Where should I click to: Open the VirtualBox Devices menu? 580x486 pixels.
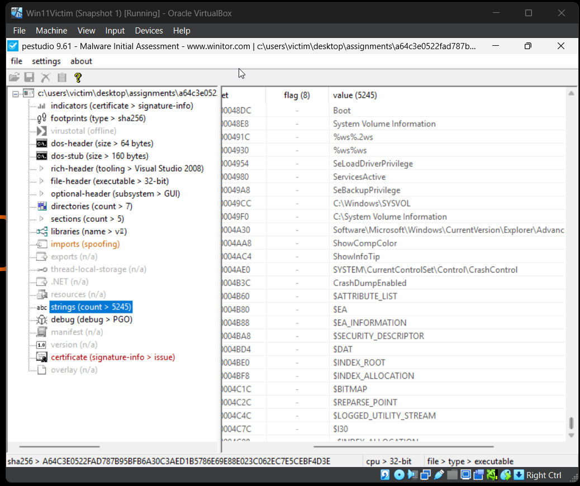tap(149, 31)
